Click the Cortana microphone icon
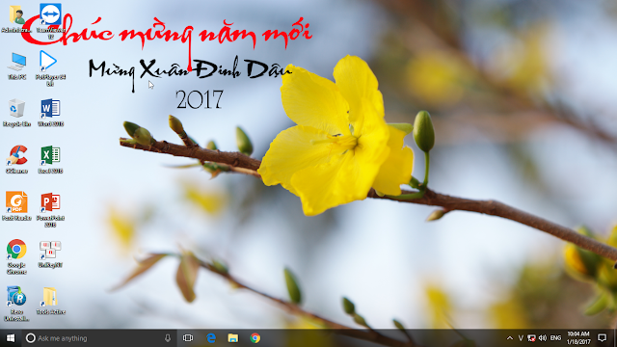Screen dimensions: 617x347 168,338
